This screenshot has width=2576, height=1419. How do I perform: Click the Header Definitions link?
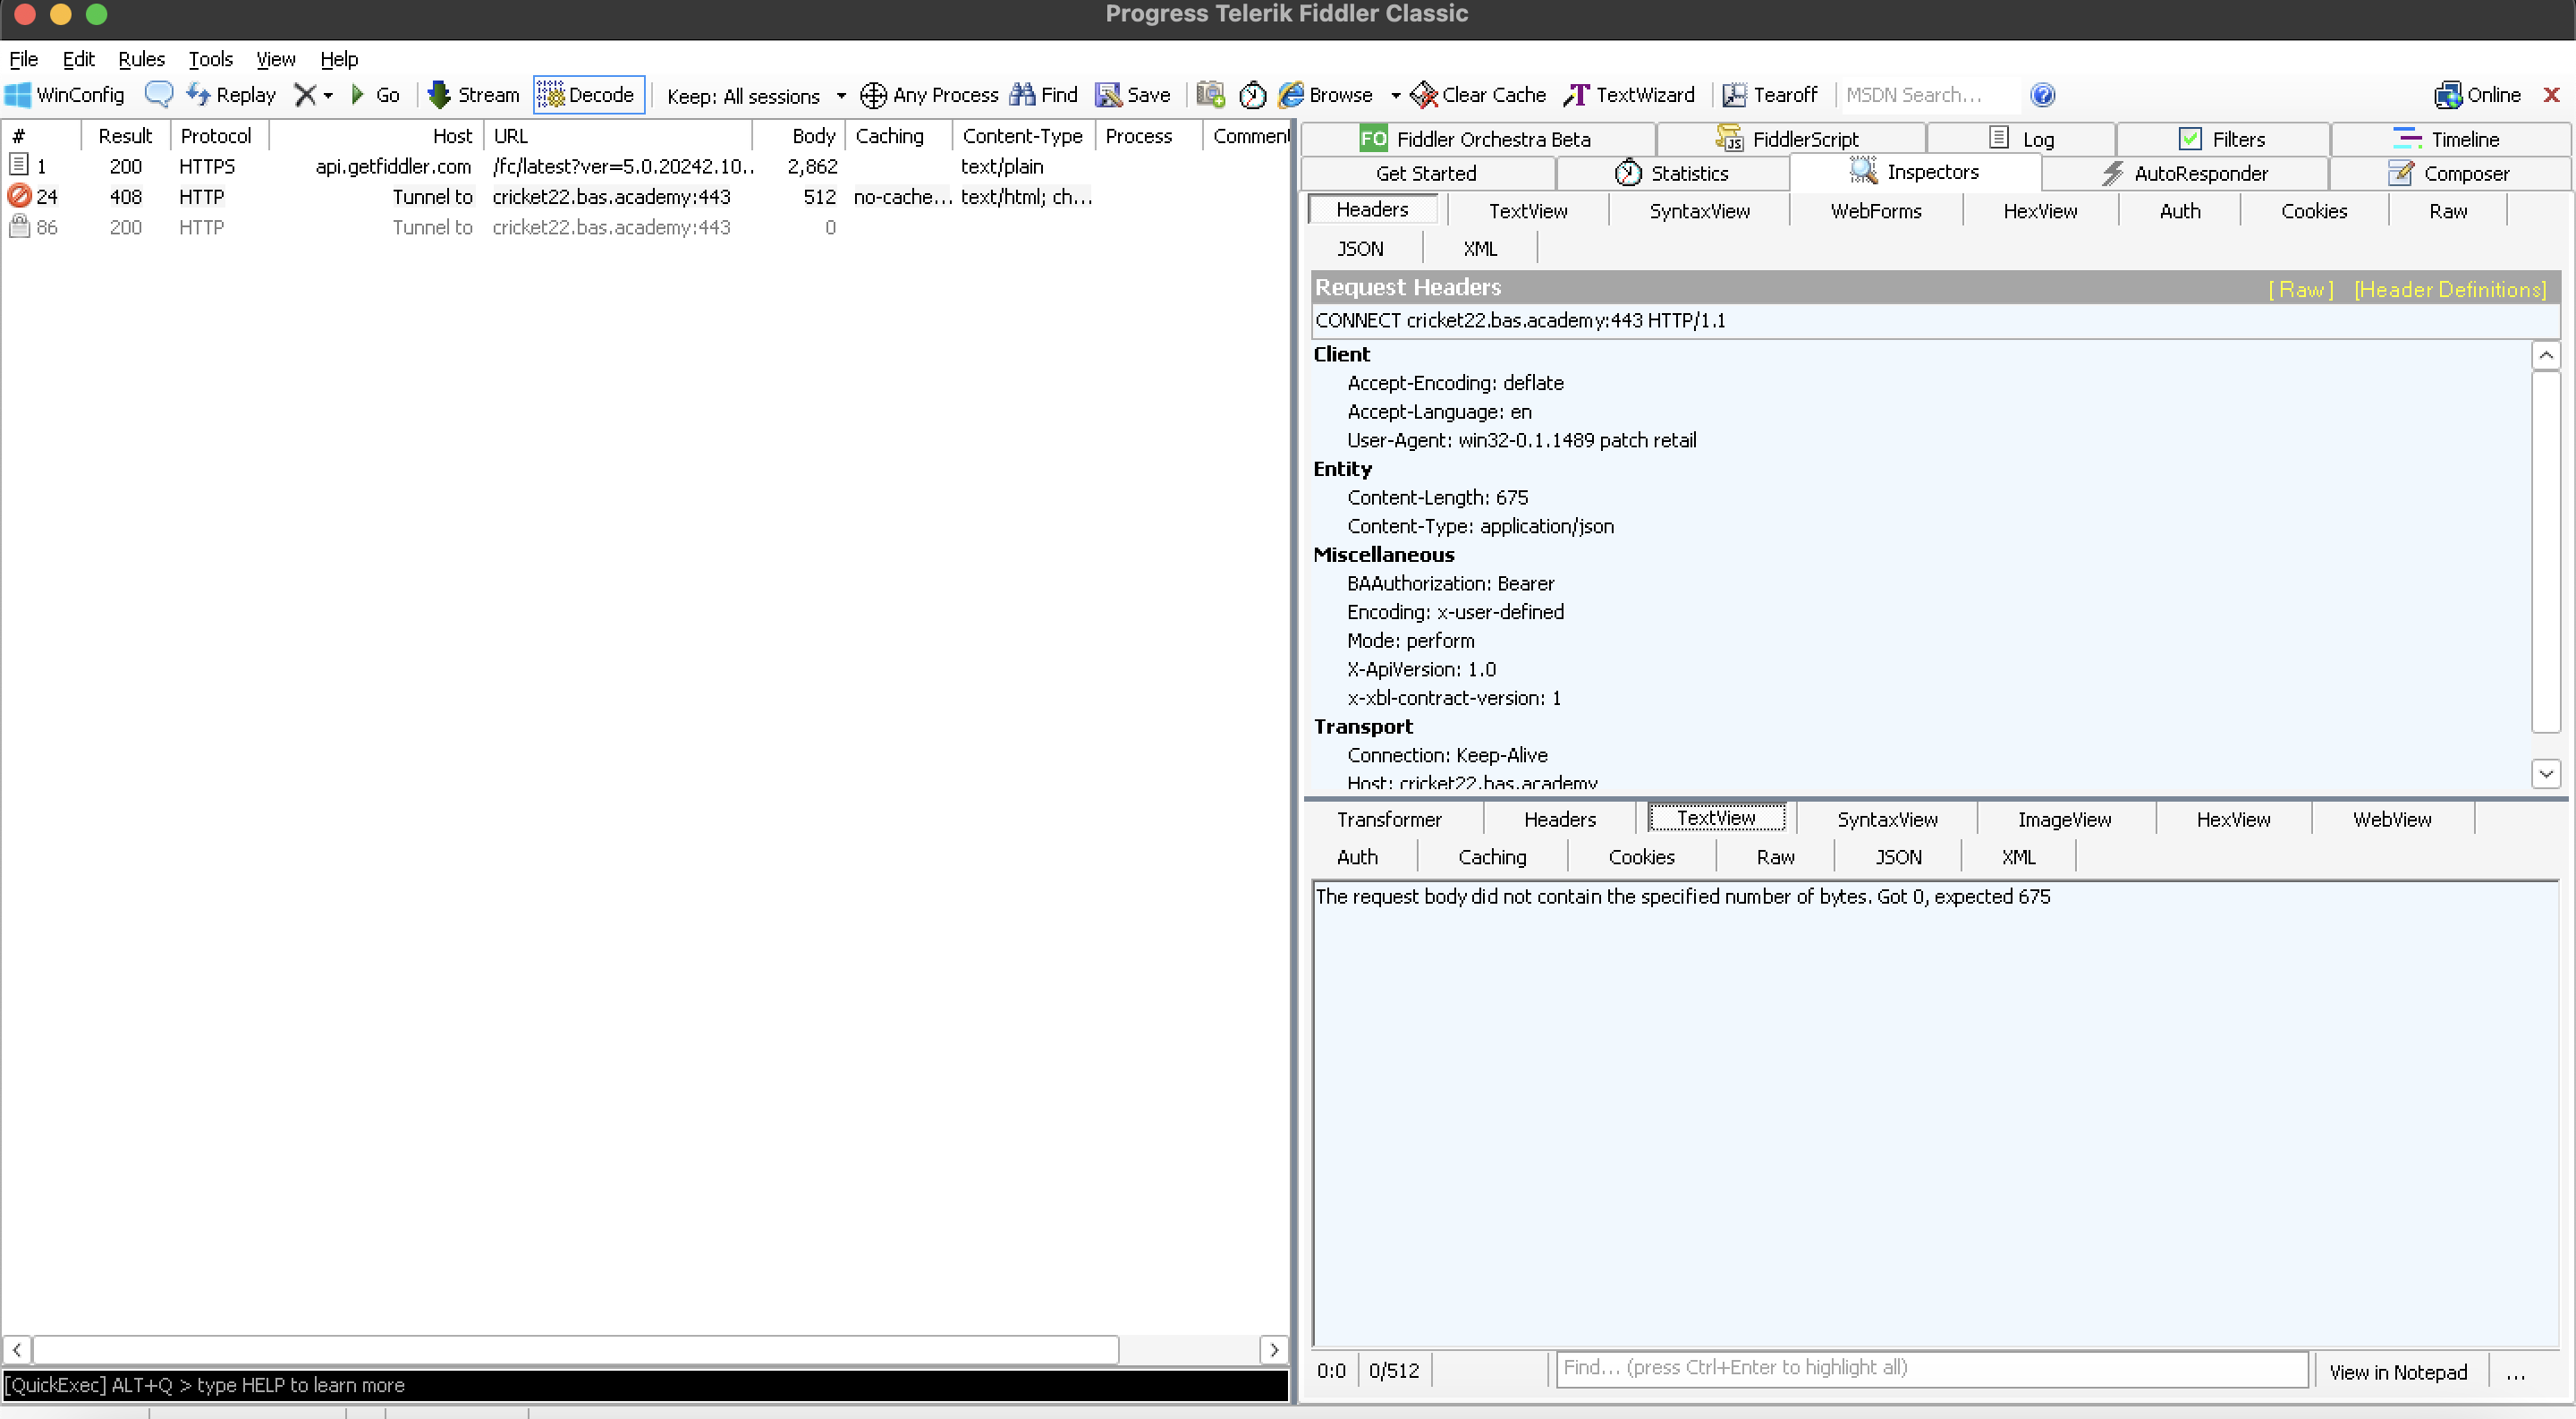tap(2449, 289)
